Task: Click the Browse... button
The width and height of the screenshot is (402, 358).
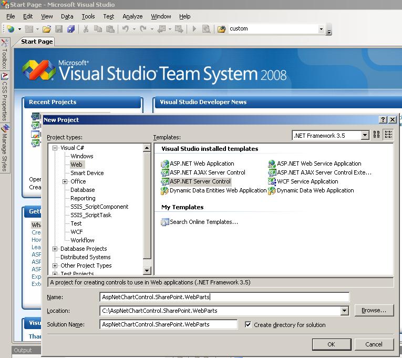Action: pyautogui.click(x=374, y=310)
